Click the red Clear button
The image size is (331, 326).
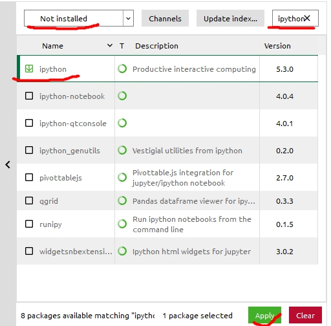305,315
